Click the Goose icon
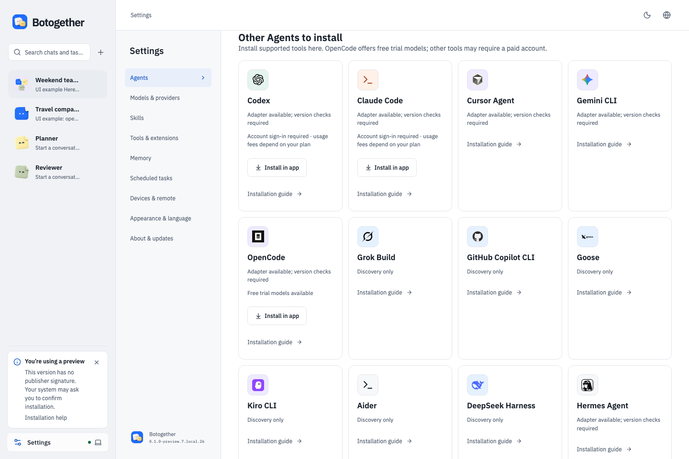The height and width of the screenshot is (459, 689). [588, 237]
